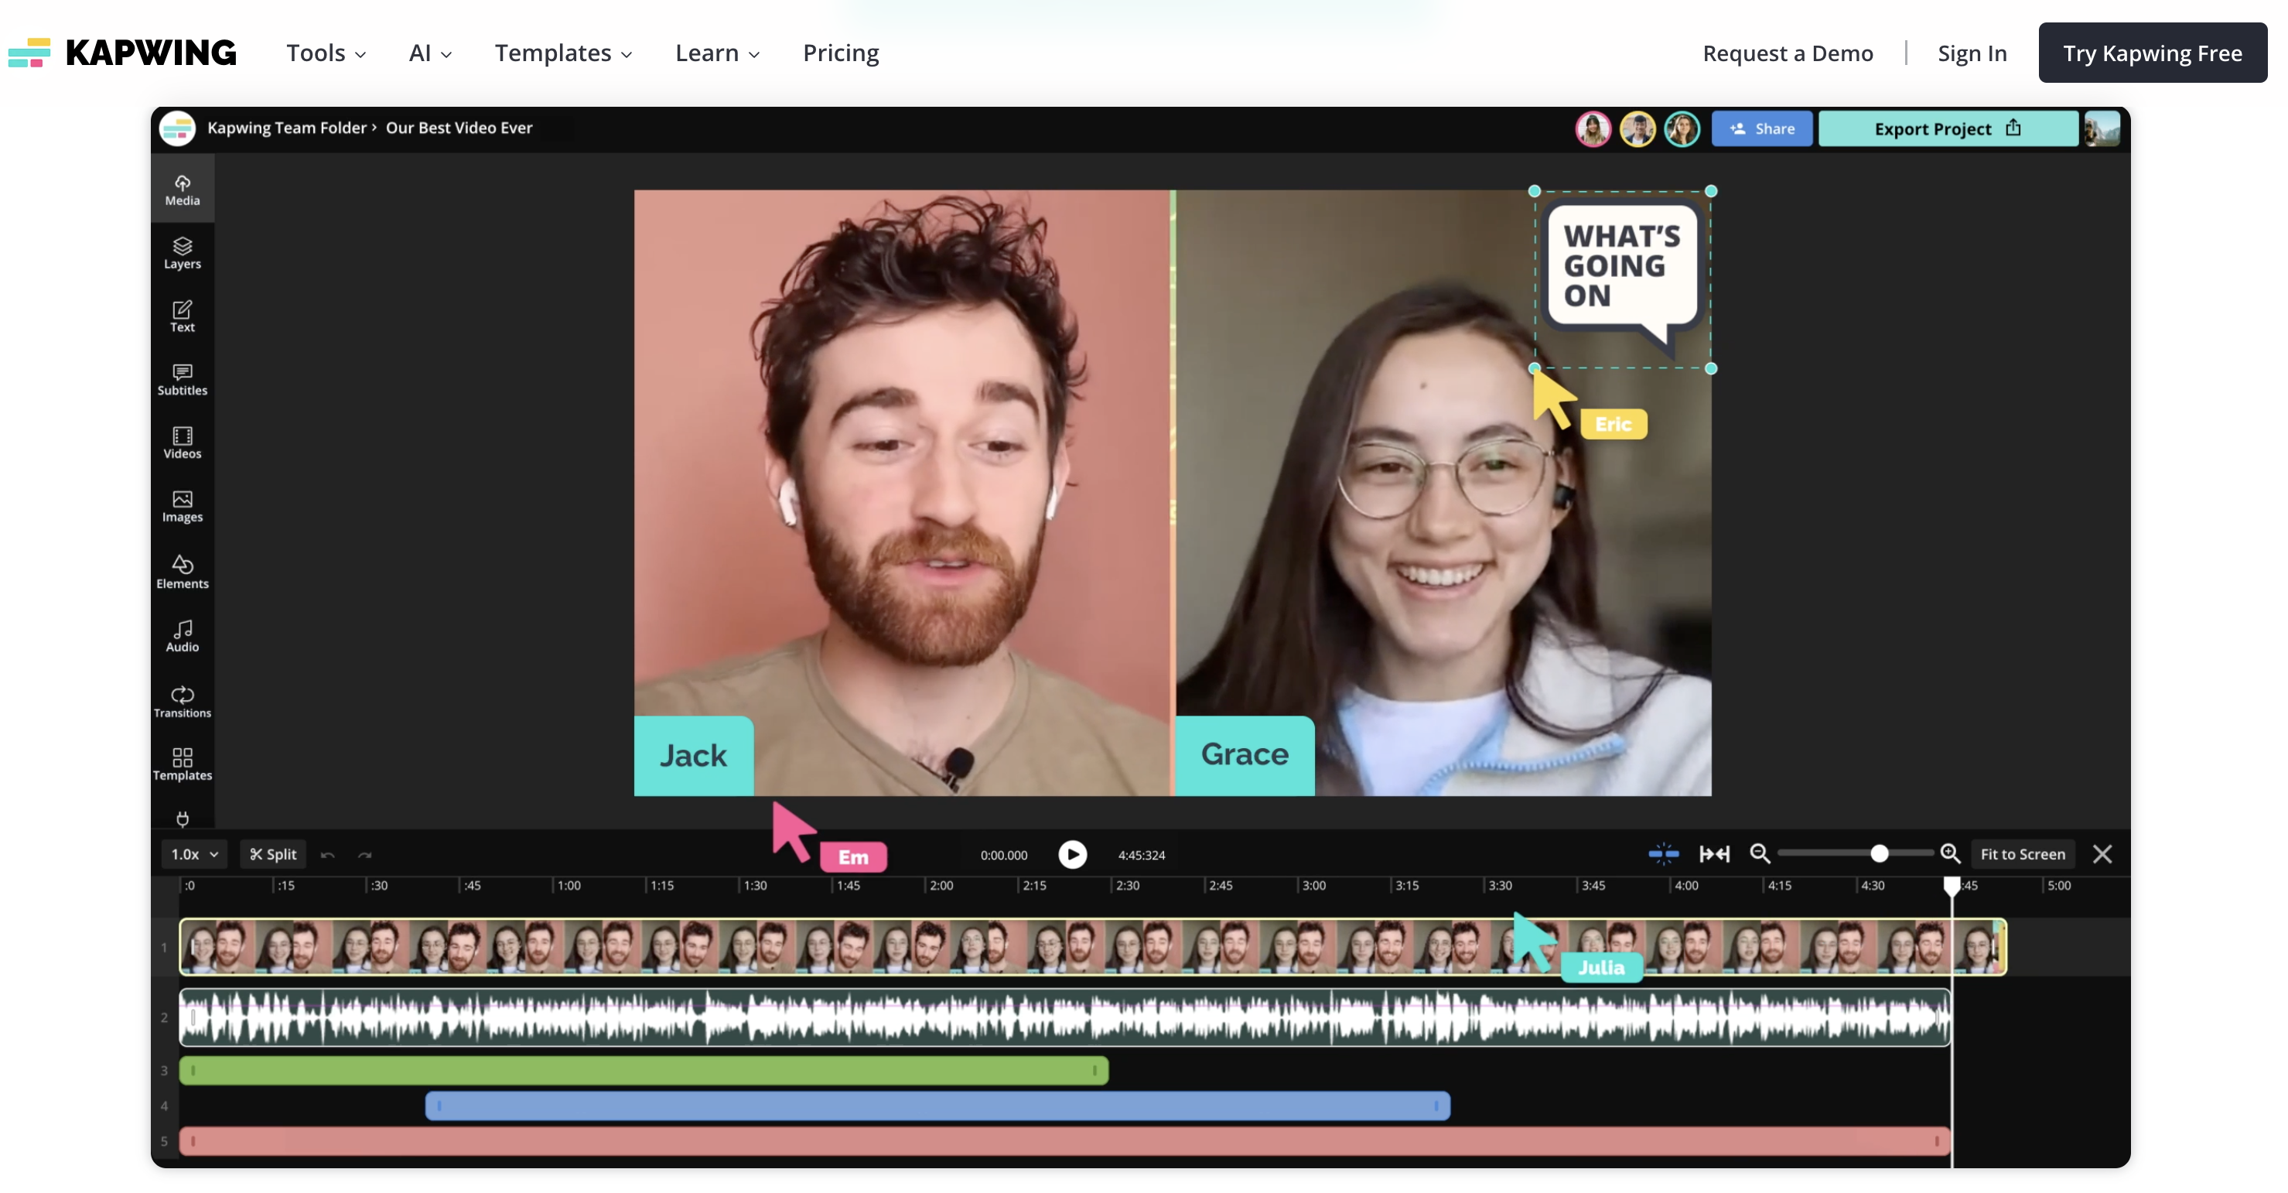The width and height of the screenshot is (2288, 1193).
Task: Expand the Templates navigation dropdown
Action: [563, 53]
